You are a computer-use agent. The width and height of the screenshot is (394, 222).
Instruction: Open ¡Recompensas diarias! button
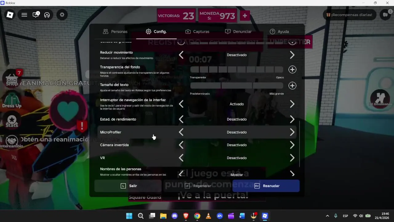click(350, 14)
